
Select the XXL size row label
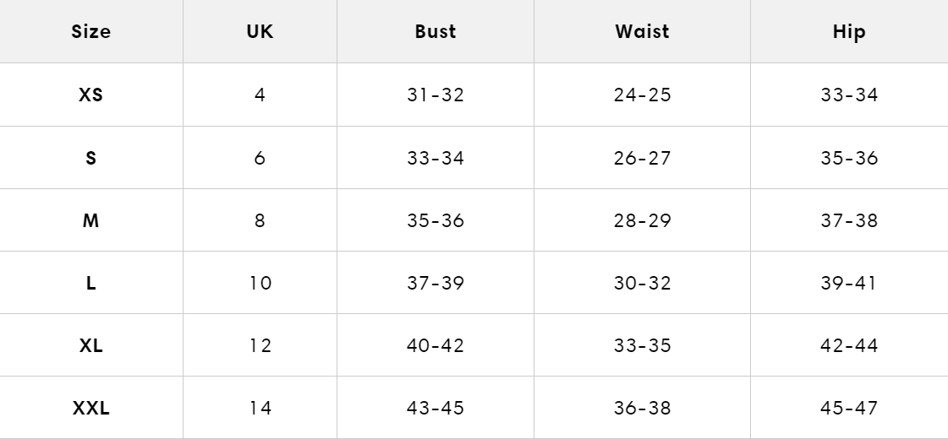(x=91, y=408)
